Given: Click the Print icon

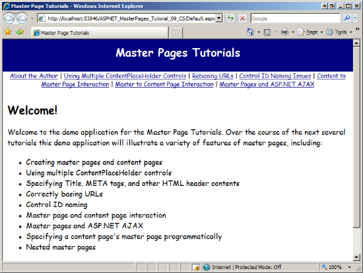Looking at the screenshot, I should [284, 32].
